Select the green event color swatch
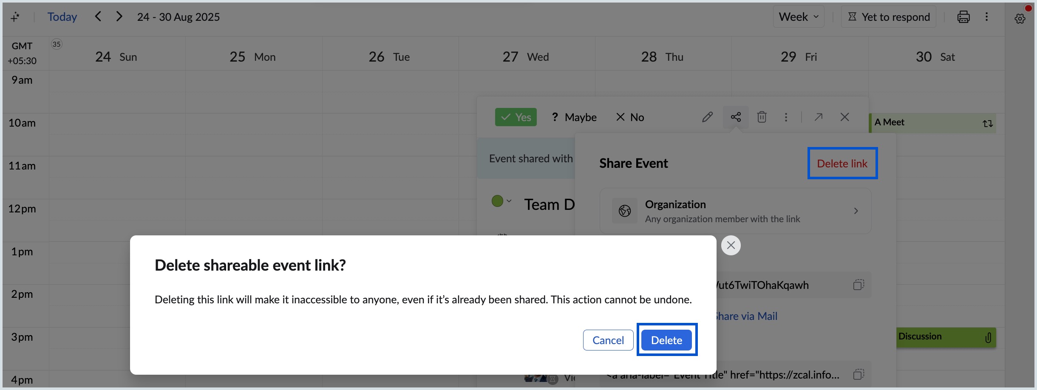Screen dimensions: 1037x390 497,201
